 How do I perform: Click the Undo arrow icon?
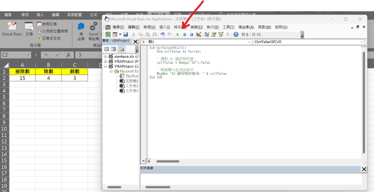(163, 34)
